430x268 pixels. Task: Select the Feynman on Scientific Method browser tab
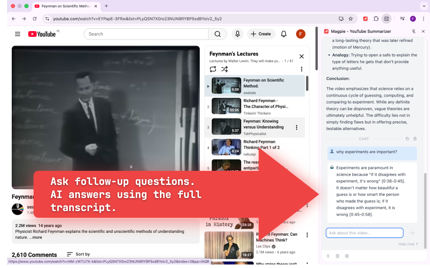pyautogui.click(x=66, y=6)
